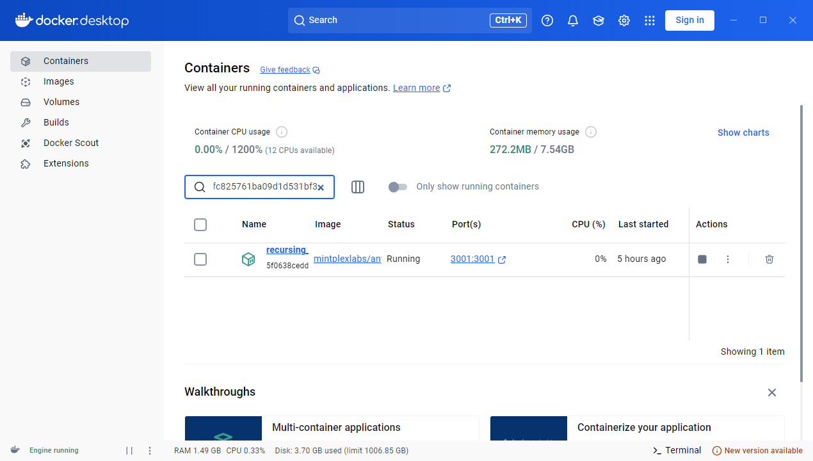Image resolution: width=813 pixels, height=461 pixels.
Task: Click the vertical page scrollbar
Action: coord(801,243)
